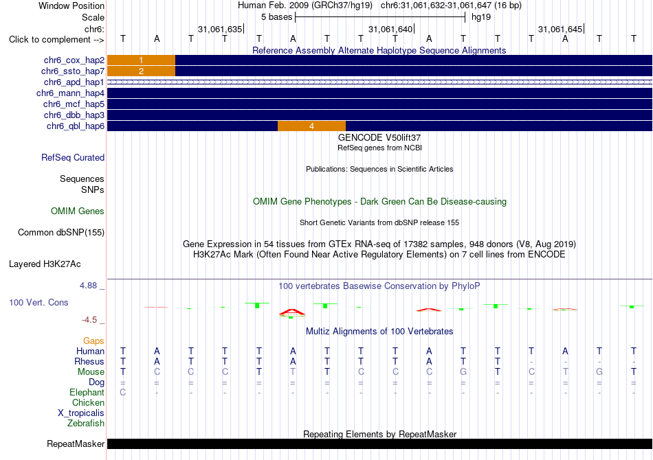Select the Human alignment row label
Viewport: 653px width, 460px height.
pos(90,352)
